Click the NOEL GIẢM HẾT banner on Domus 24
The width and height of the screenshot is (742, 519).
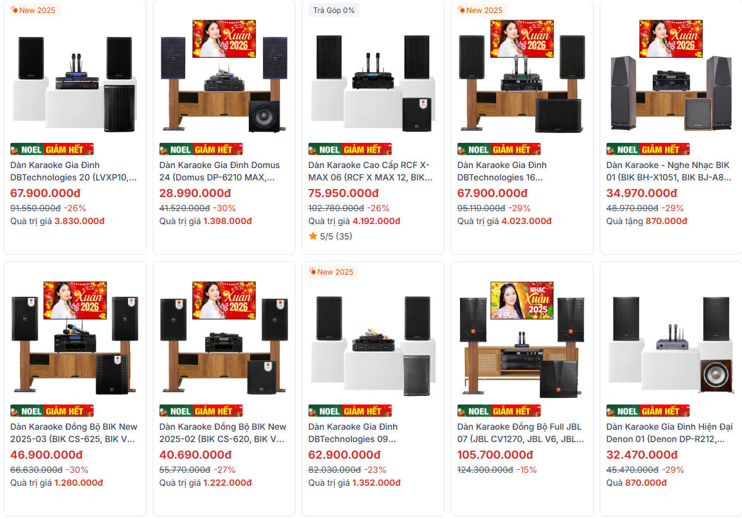point(201,149)
